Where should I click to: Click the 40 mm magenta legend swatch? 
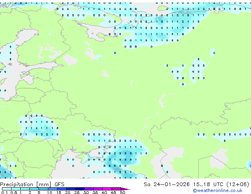coord(107,189)
